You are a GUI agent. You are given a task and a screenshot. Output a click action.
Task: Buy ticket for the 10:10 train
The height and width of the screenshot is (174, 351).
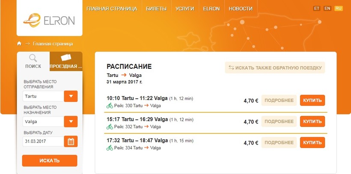(x=312, y=100)
